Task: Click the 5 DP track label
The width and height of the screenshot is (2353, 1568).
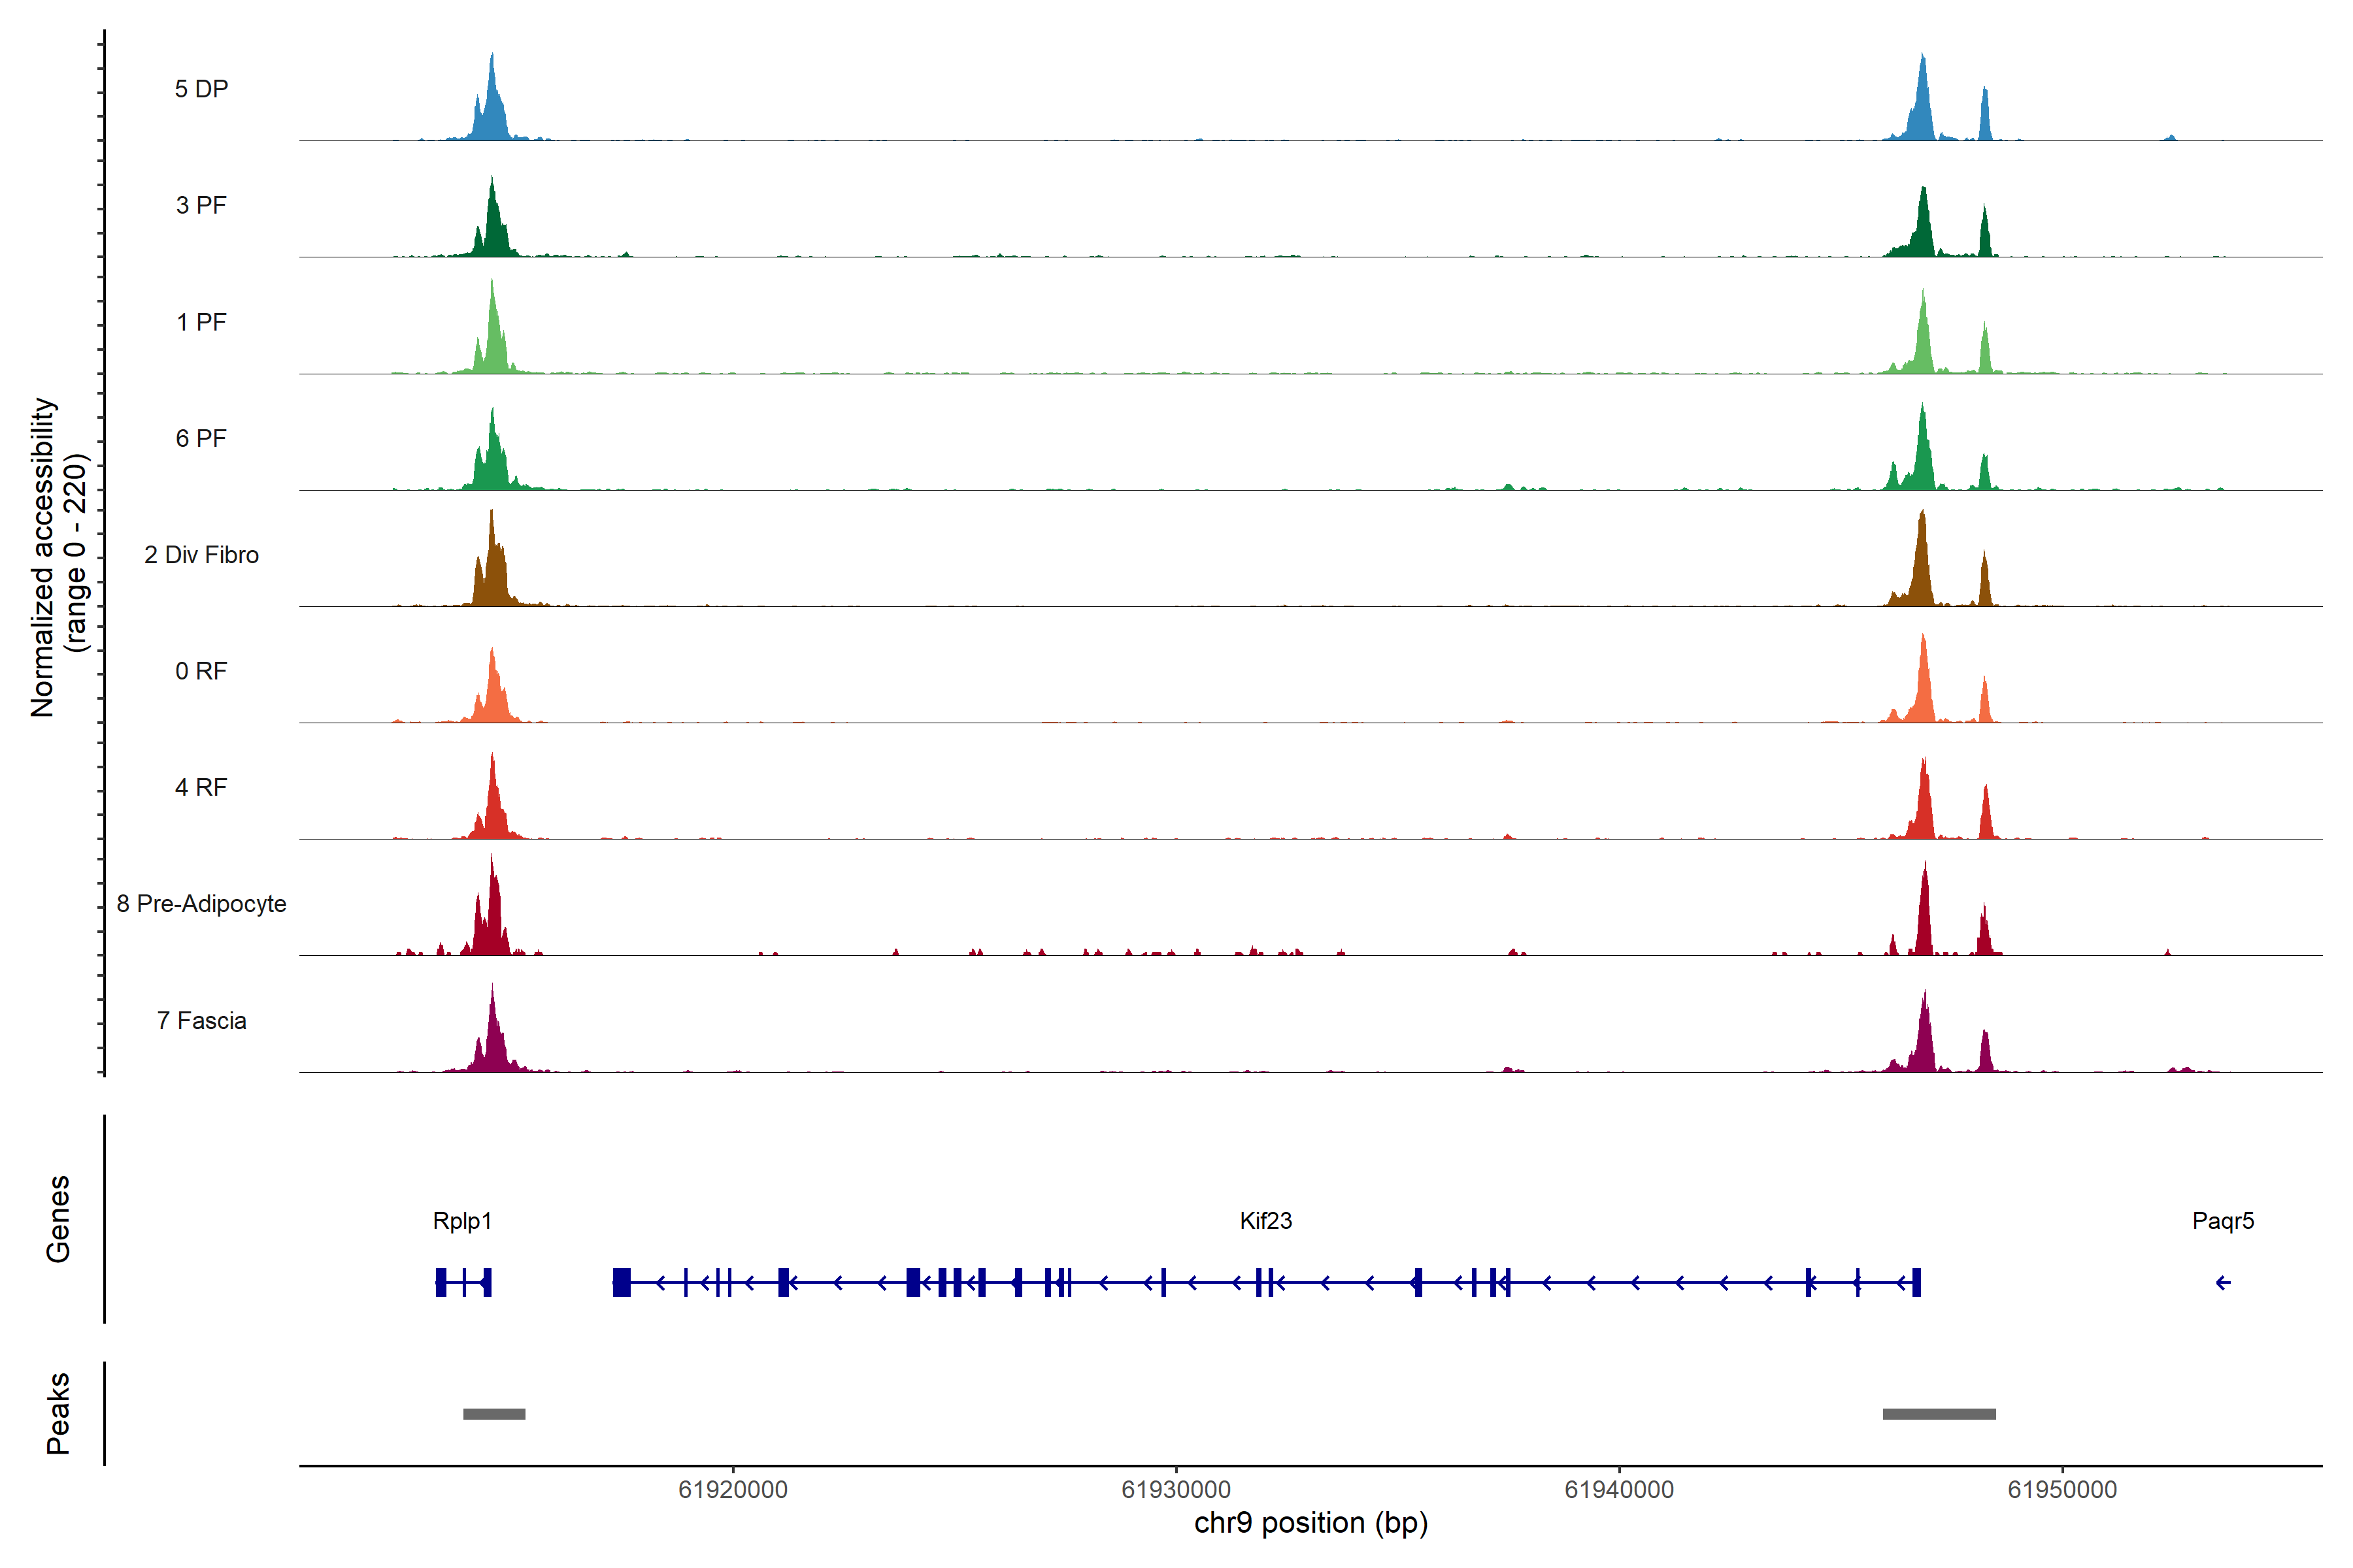Action: (201, 89)
